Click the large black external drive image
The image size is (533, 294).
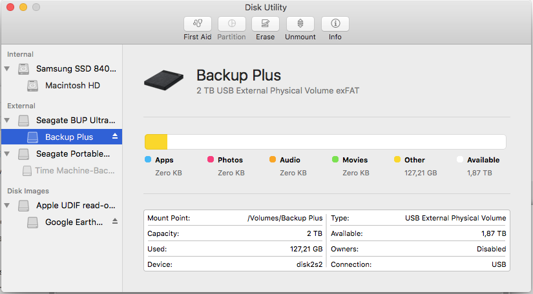(164, 80)
